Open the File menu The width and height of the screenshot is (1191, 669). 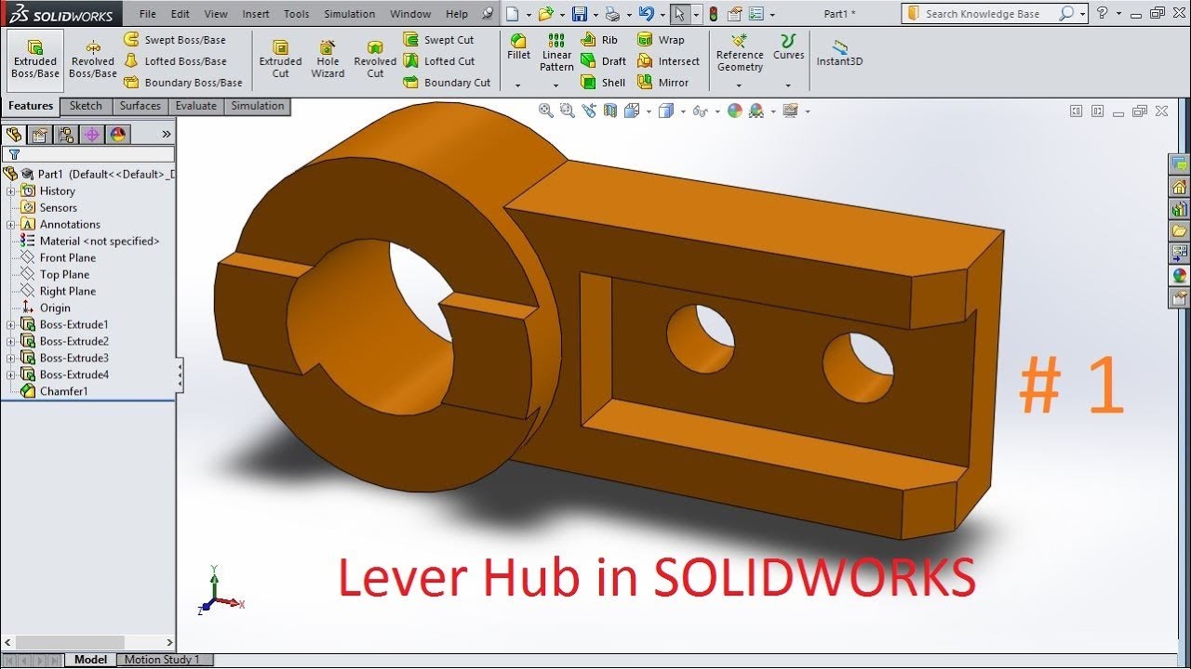[148, 14]
